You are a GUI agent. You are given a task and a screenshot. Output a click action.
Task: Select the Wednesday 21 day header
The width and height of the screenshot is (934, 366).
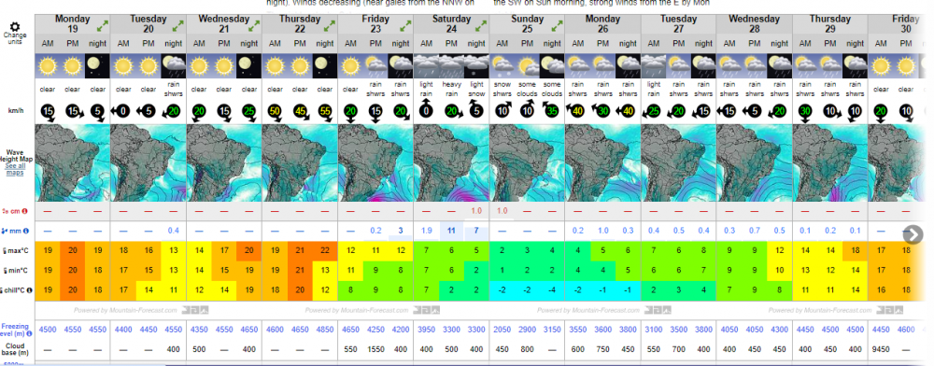[224, 23]
